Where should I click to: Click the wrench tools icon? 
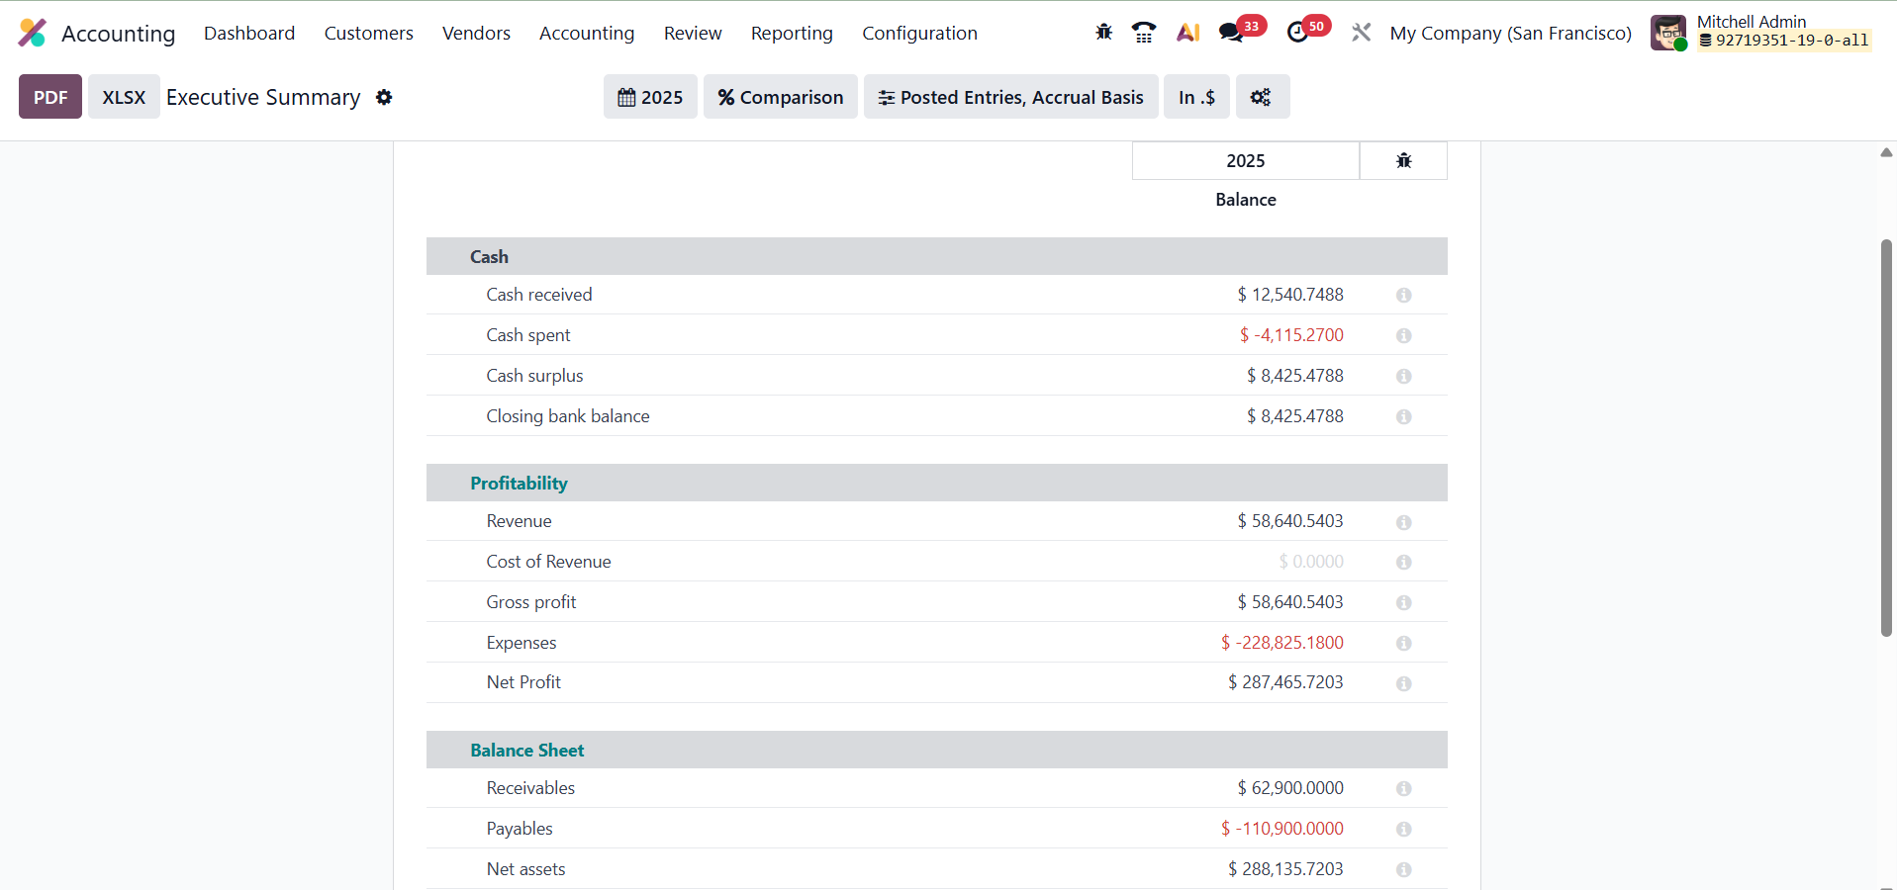click(1362, 33)
